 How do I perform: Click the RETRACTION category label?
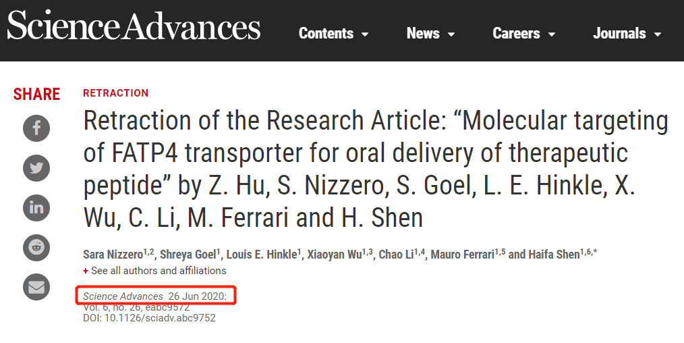pyautogui.click(x=115, y=93)
